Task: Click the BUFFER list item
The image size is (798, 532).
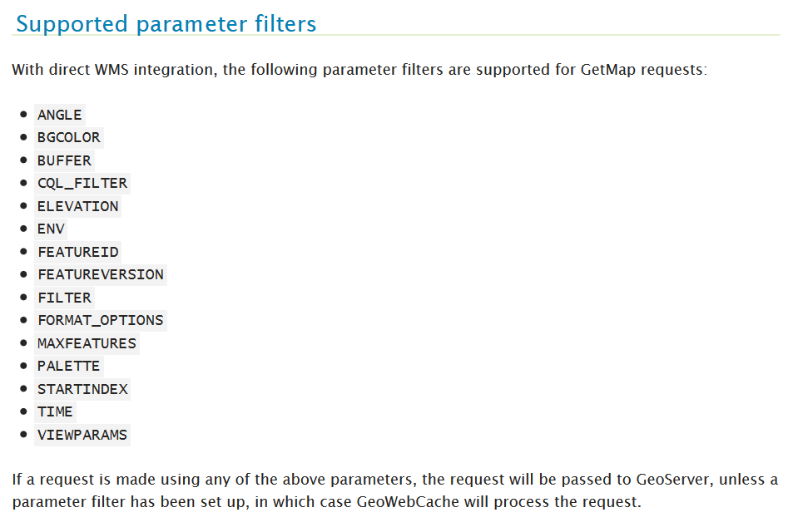Action: (64, 160)
